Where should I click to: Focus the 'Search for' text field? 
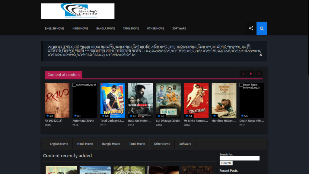coord(239,158)
